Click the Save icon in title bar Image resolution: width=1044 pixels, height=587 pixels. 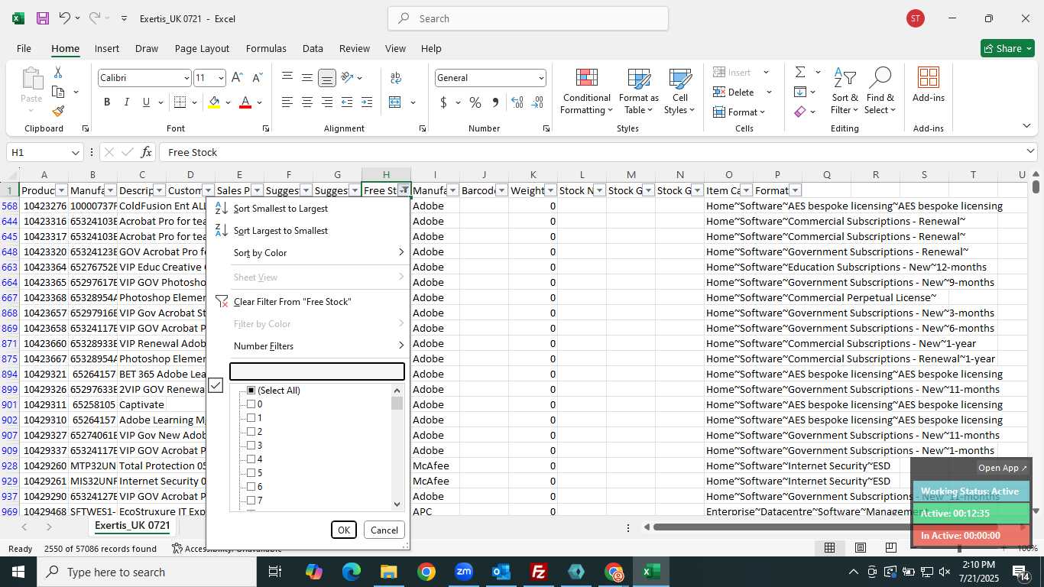click(x=43, y=18)
